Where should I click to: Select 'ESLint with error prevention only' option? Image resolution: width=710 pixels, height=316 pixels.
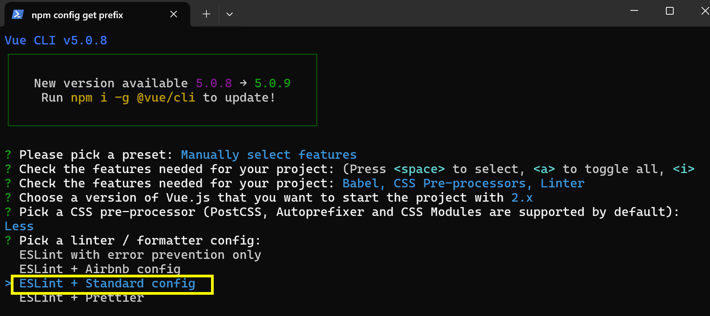pyautogui.click(x=140, y=255)
